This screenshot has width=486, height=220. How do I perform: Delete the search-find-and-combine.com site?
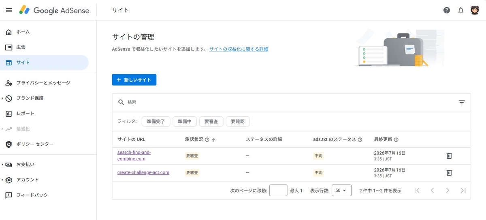pos(449,156)
